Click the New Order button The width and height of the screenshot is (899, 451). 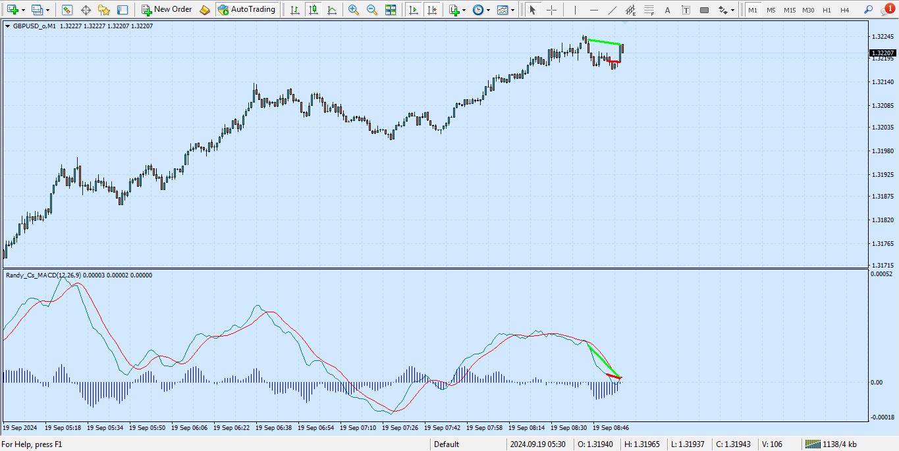[x=166, y=10]
